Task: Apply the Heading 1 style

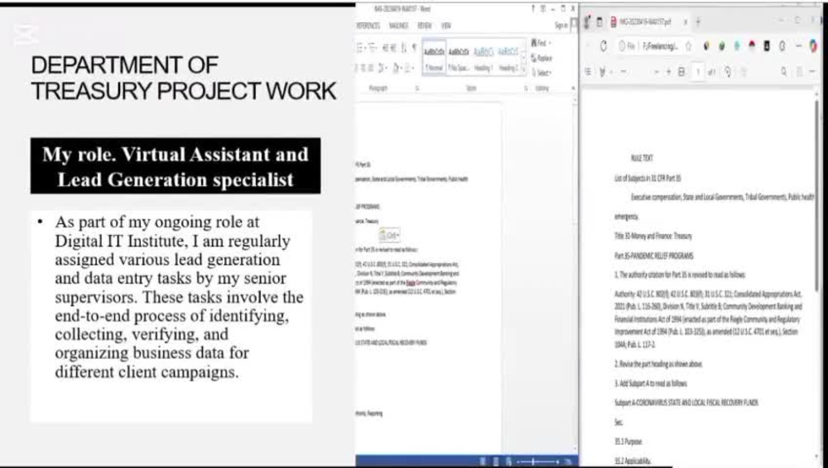Action: pos(484,57)
